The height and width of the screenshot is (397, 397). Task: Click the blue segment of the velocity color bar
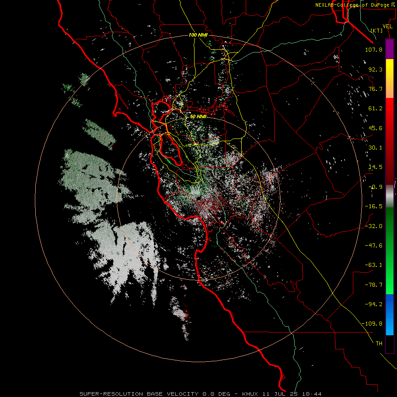point(390,315)
